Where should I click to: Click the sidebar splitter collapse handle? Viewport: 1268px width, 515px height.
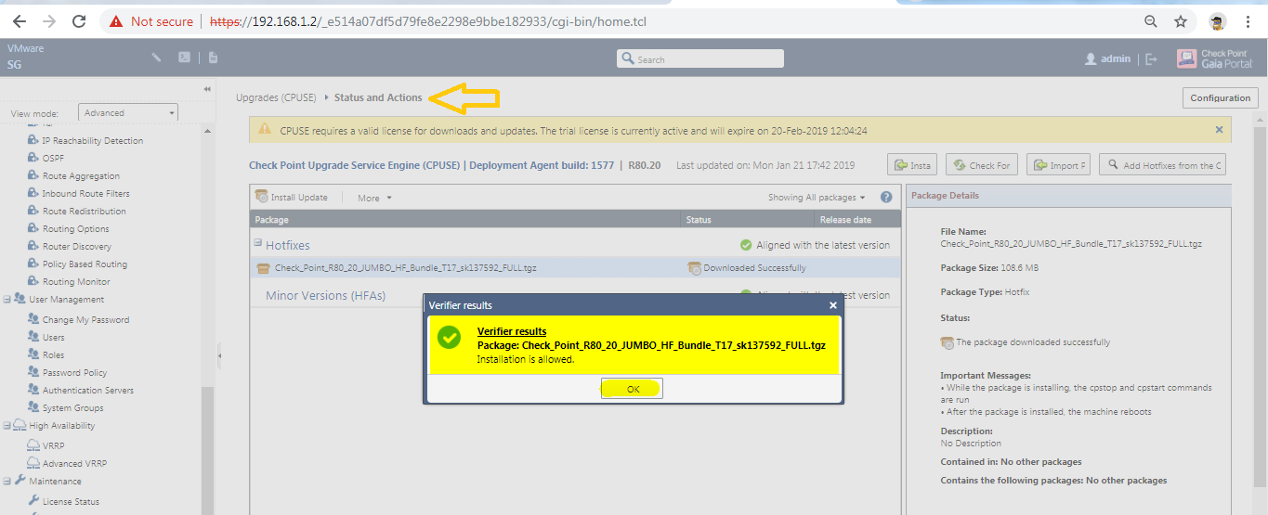[x=220, y=355]
